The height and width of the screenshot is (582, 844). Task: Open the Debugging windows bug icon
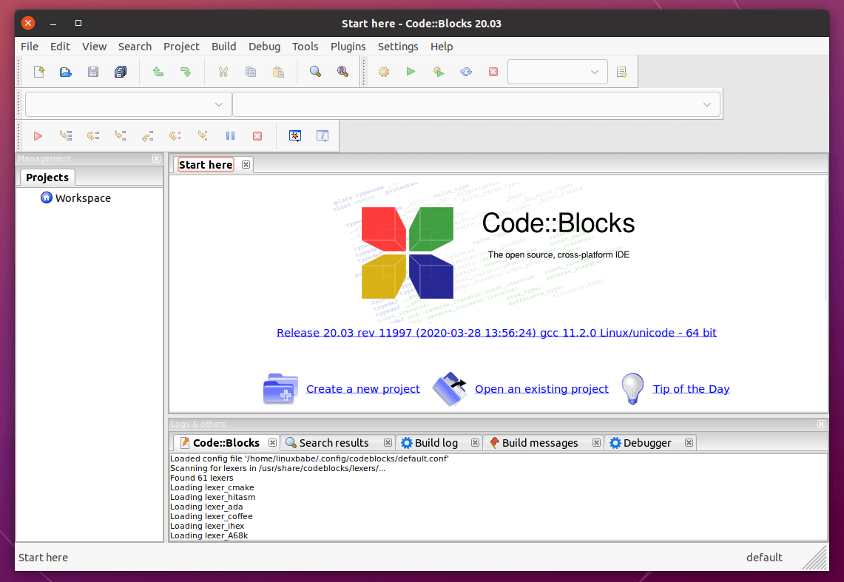(295, 135)
